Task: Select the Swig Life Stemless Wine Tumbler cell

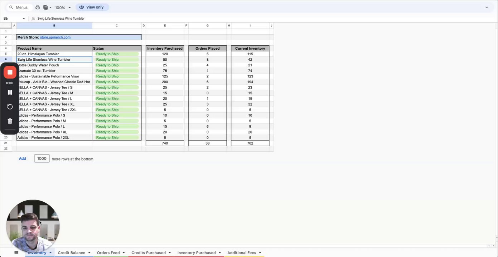Action: pos(54,60)
